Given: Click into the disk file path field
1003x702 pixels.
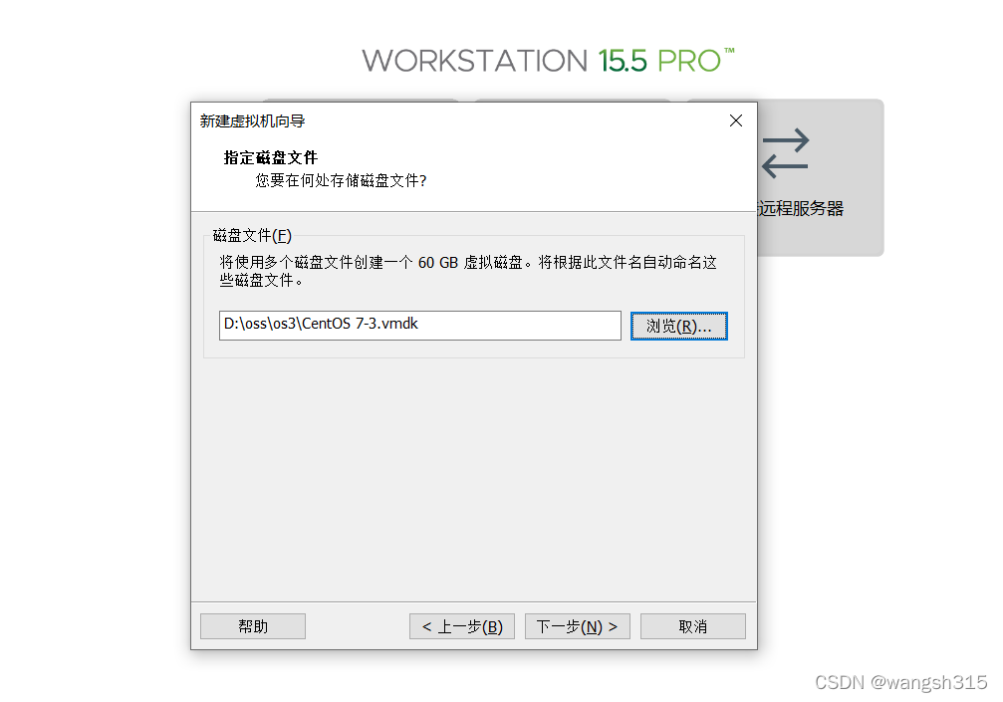Looking at the screenshot, I should [419, 326].
